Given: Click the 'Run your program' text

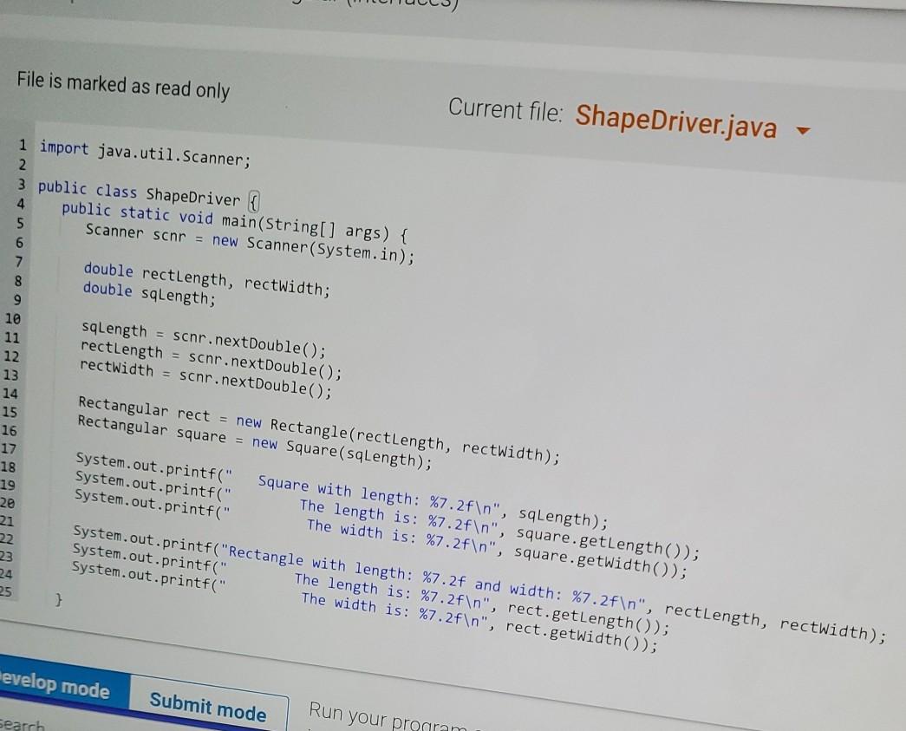Looking at the screenshot, I should [x=388, y=716].
